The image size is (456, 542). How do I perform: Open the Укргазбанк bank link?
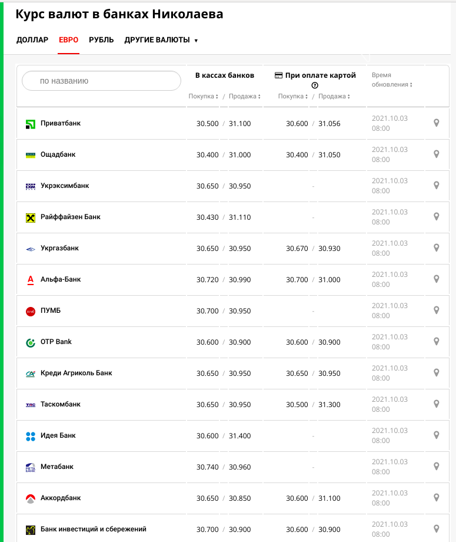pos(59,248)
